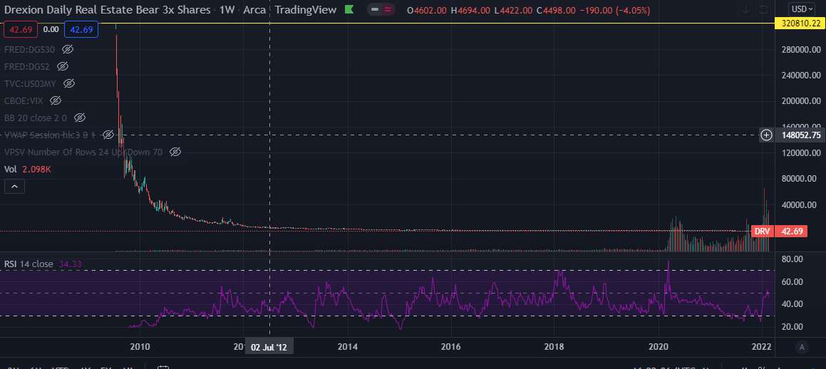This screenshot has height=369, width=826.
Task: Click the plus icon beside 148052.75
Action: (x=766, y=135)
